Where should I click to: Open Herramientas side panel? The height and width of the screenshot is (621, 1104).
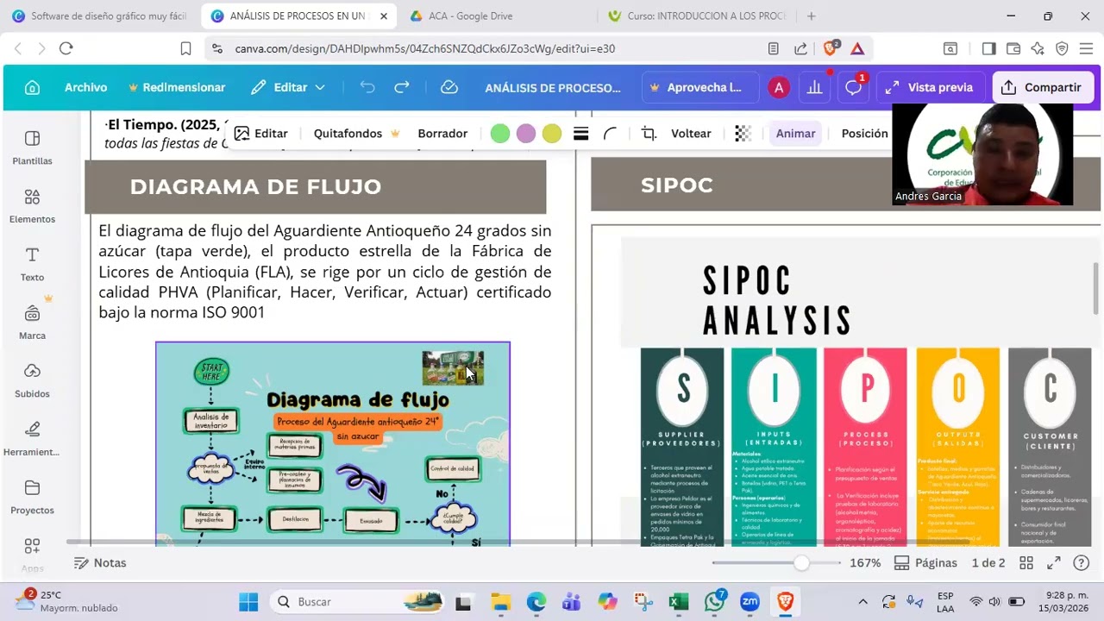click(x=32, y=439)
